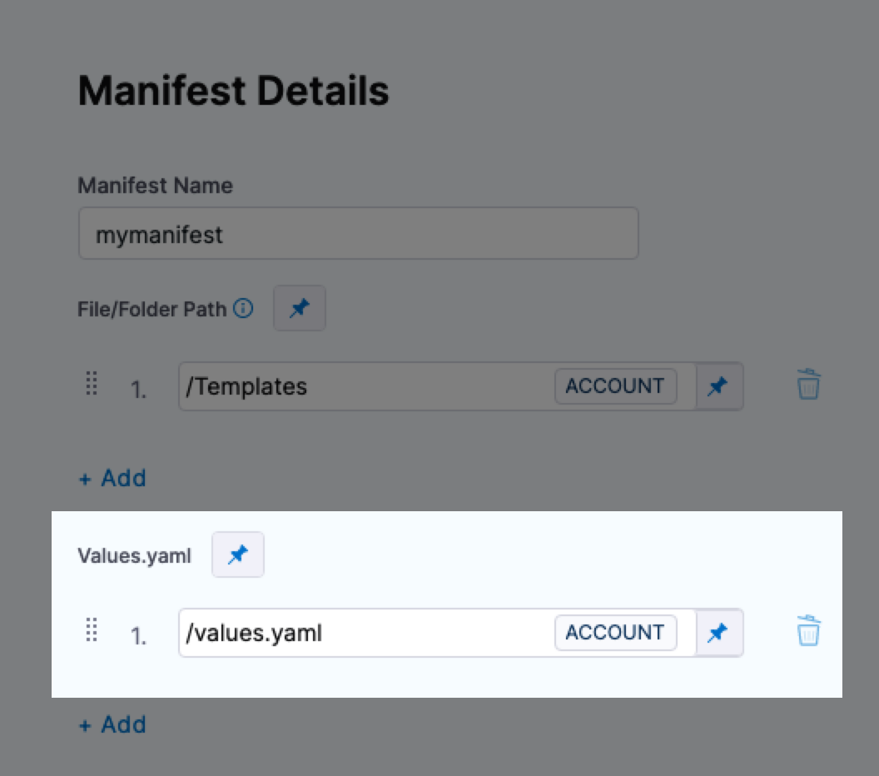879x776 pixels.
Task: Click the Manifest Name field containing mymanifest
Action: tap(358, 234)
